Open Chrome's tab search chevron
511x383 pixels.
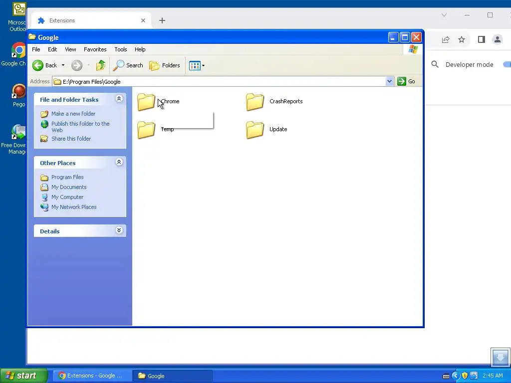click(x=444, y=15)
